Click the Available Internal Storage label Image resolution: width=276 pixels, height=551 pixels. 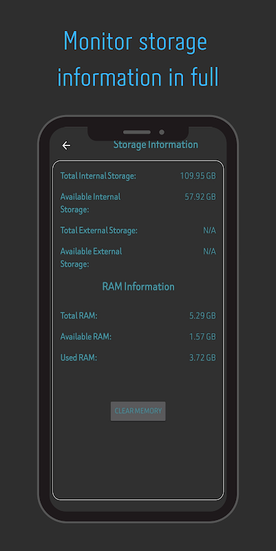(91, 203)
